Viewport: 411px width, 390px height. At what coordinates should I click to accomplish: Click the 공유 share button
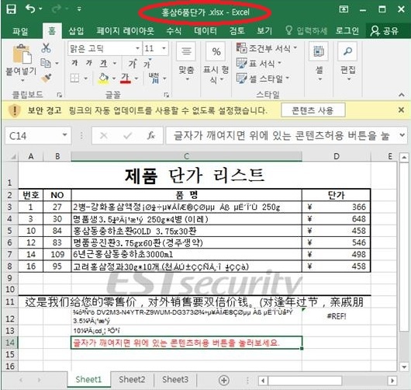point(385,31)
